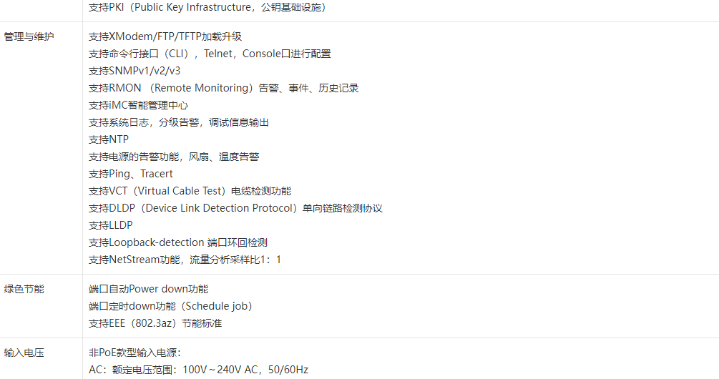Viewport: 719px width, 379px height.
Task: Click the 输入电压 row header
Action: (x=24, y=353)
